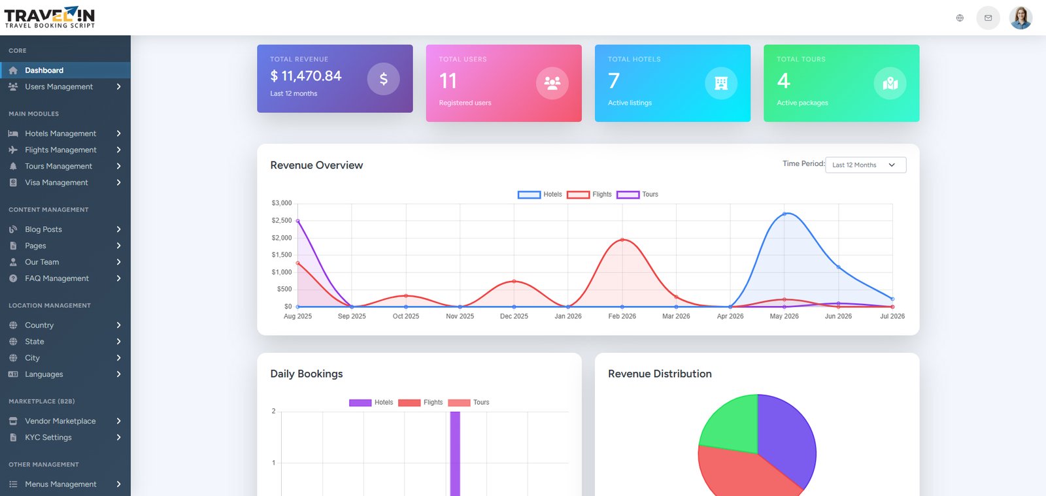Click the Blog Posts icon
Screen dimensions: 1046x496
coord(13,229)
